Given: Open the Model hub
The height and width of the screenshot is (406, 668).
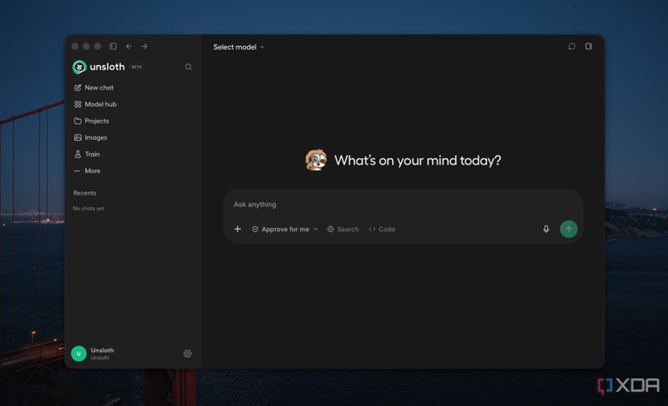Looking at the screenshot, I should (x=96, y=104).
